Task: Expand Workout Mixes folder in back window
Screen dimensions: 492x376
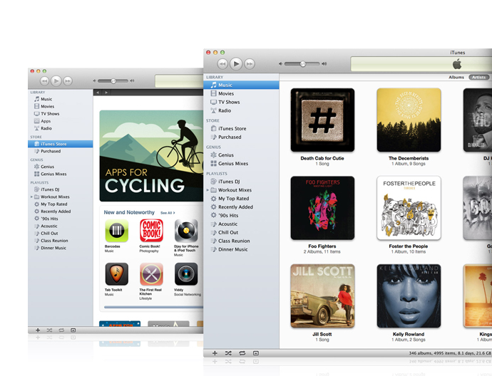Action: coord(31,197)
